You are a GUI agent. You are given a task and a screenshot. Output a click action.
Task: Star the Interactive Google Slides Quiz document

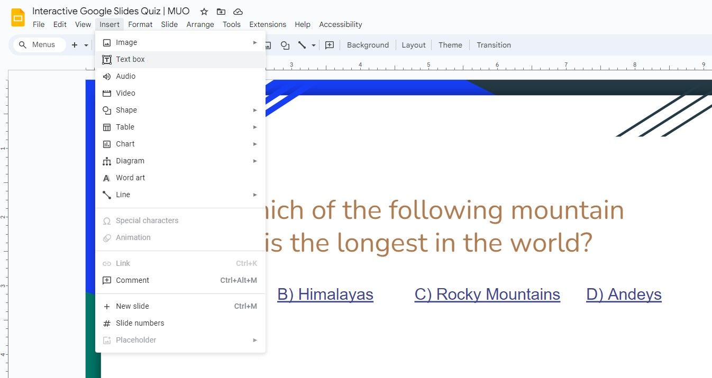(204, 12)
